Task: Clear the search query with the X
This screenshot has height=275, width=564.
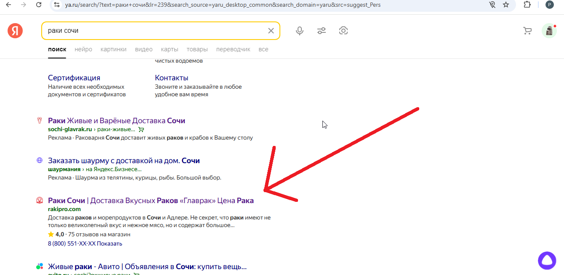Action: (x=271, y=30)
